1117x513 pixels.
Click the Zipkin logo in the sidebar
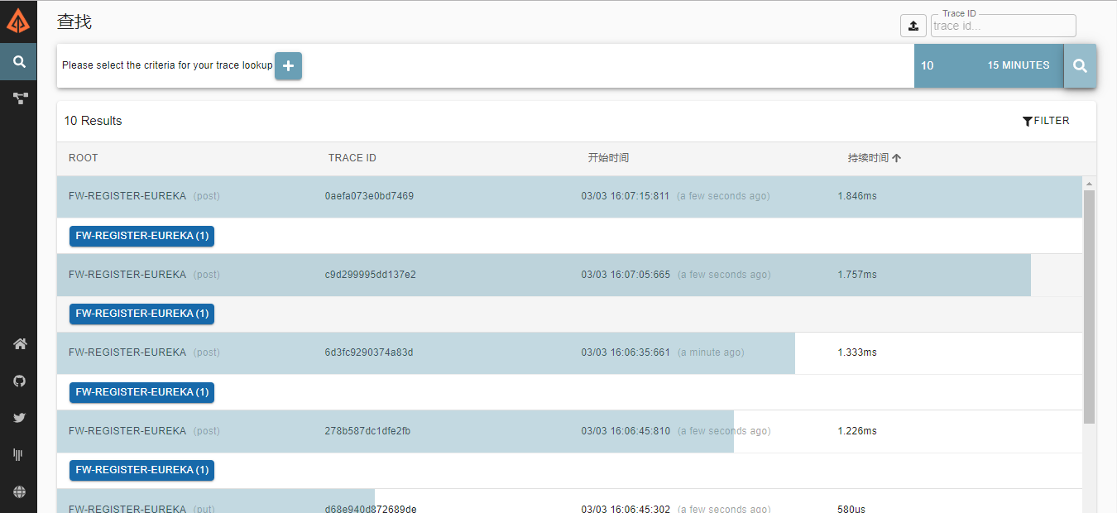[x=18, y=20]
